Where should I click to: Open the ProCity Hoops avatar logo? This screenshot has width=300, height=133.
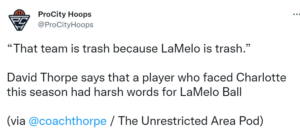point(19,20)
